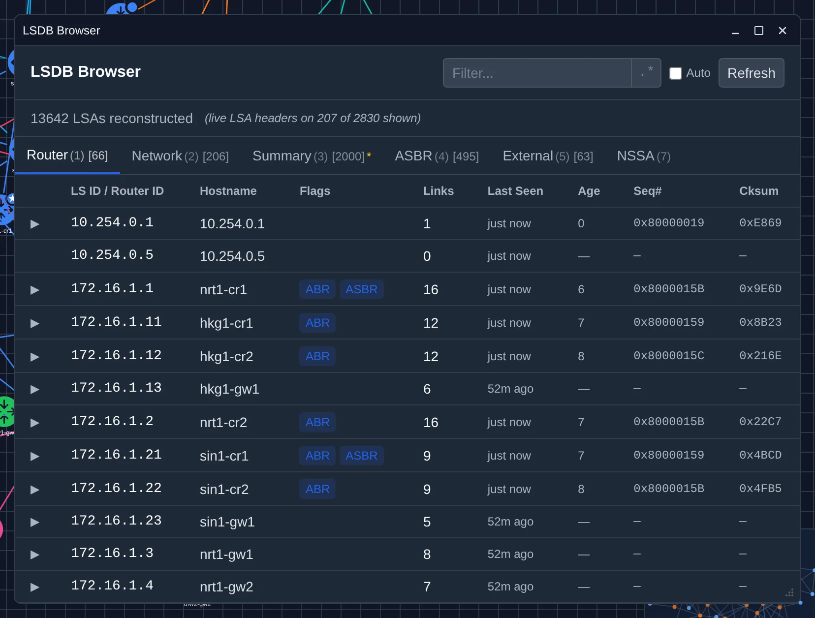
Task: Switch to the Network (2) tab
Action: point(180,156)
